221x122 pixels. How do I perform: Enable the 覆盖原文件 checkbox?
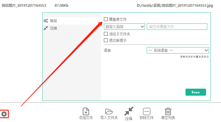pos(106,19)
